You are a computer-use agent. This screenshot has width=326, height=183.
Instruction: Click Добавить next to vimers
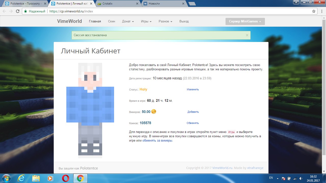[193, 112]
